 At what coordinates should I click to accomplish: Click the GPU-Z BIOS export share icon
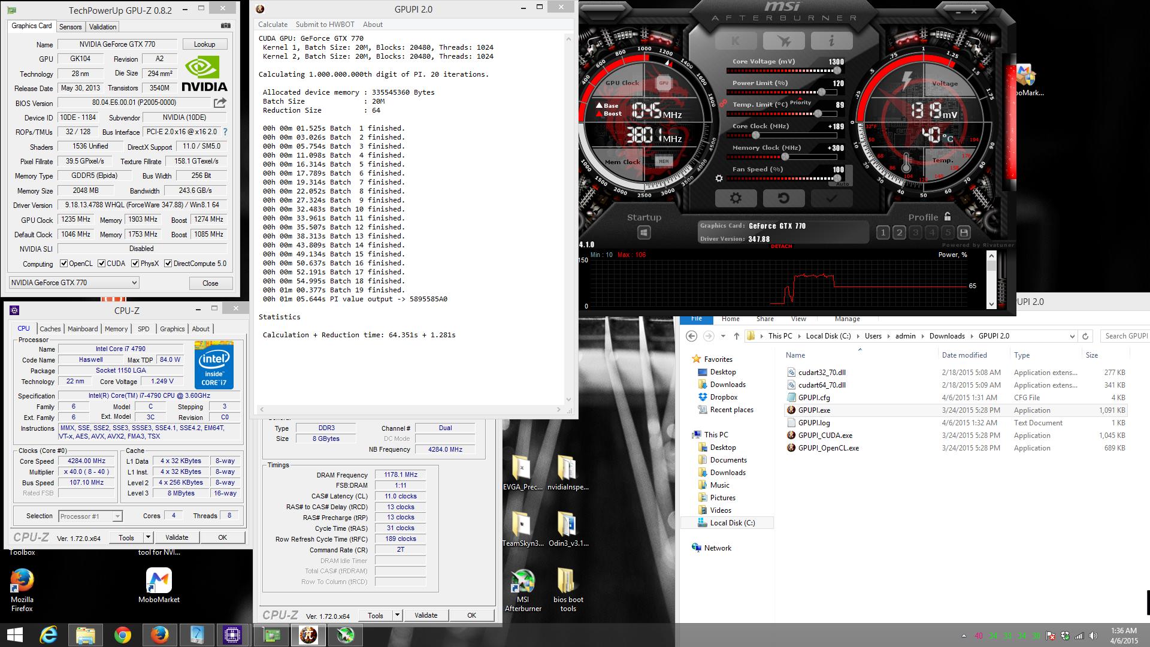pyautogui.click(x=220, y=102)
